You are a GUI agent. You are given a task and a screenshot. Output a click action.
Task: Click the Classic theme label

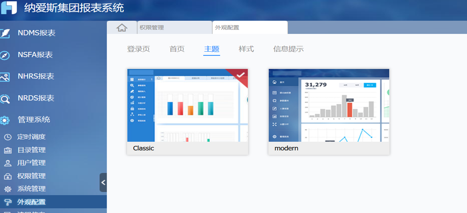[x=144, y=148]
